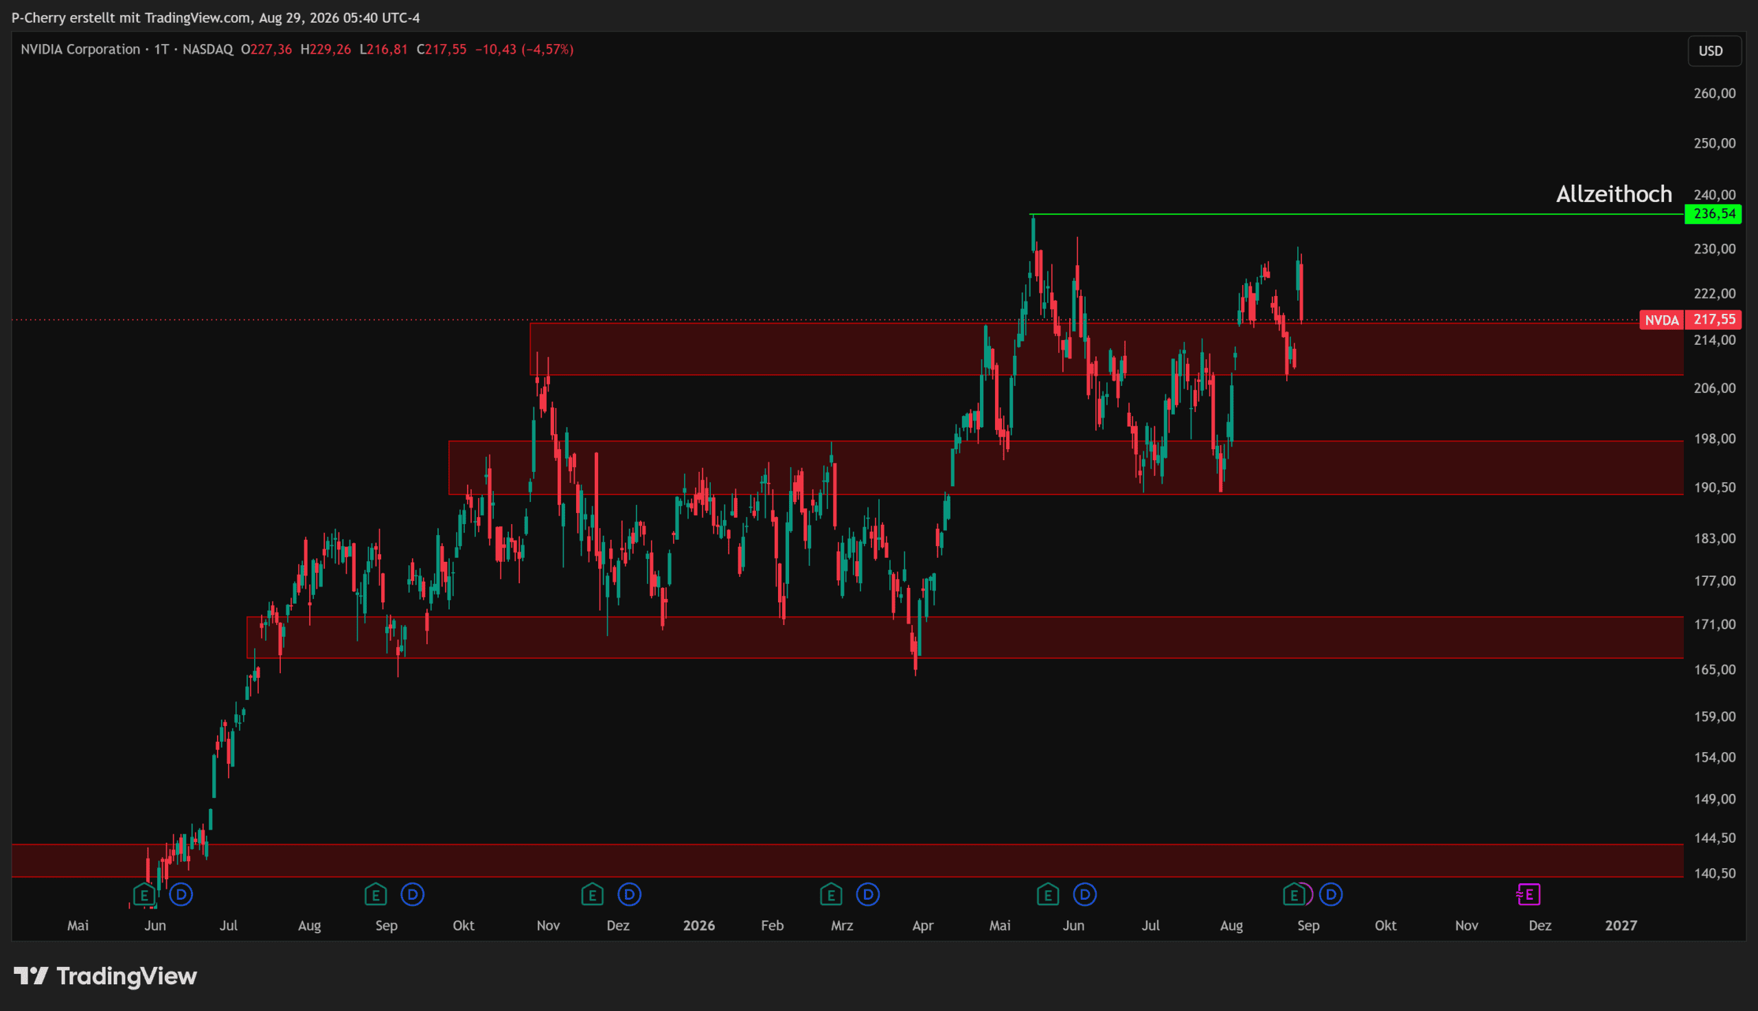The width and height of the screenshot is (1758, 1011).
Task: Select the earnings E marker between Nov and Dez 2025
Action: [592, 894]
